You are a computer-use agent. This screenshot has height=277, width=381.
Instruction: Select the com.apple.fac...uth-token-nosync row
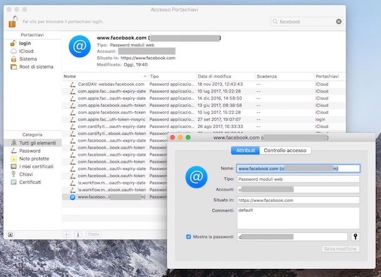[x=204, y=119]
